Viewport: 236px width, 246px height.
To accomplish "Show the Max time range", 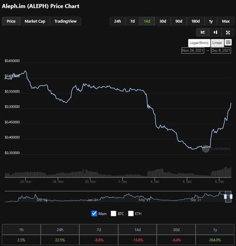I will [226, 21].
